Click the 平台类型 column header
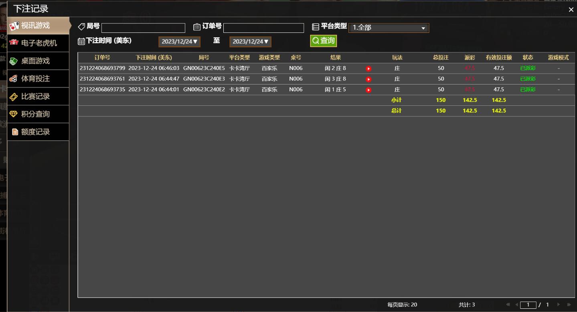This screenshot has height=312, width=577. point(239,58)
